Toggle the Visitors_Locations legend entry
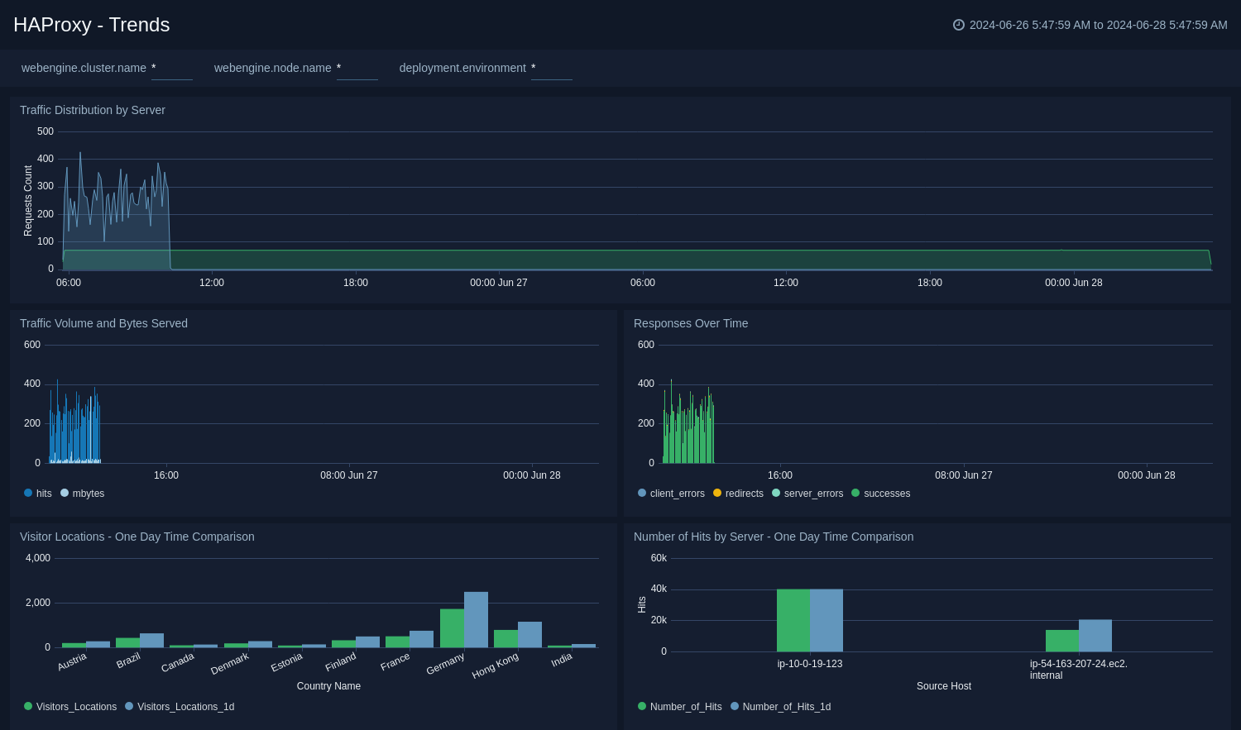Image resolution: width=1241 pixels, height=730 pixels. click(x=70, y=707)
